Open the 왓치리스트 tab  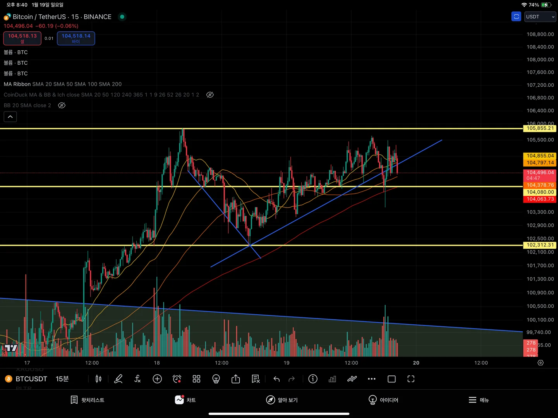click(x=88, y=400)
